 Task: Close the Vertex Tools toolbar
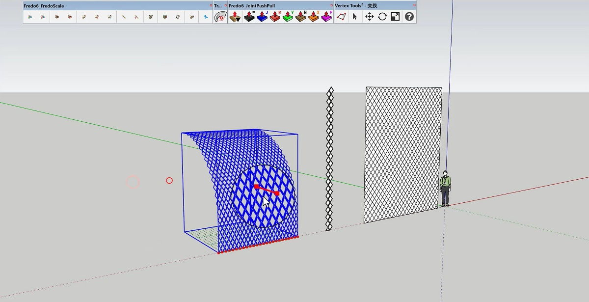click(414, 5)
